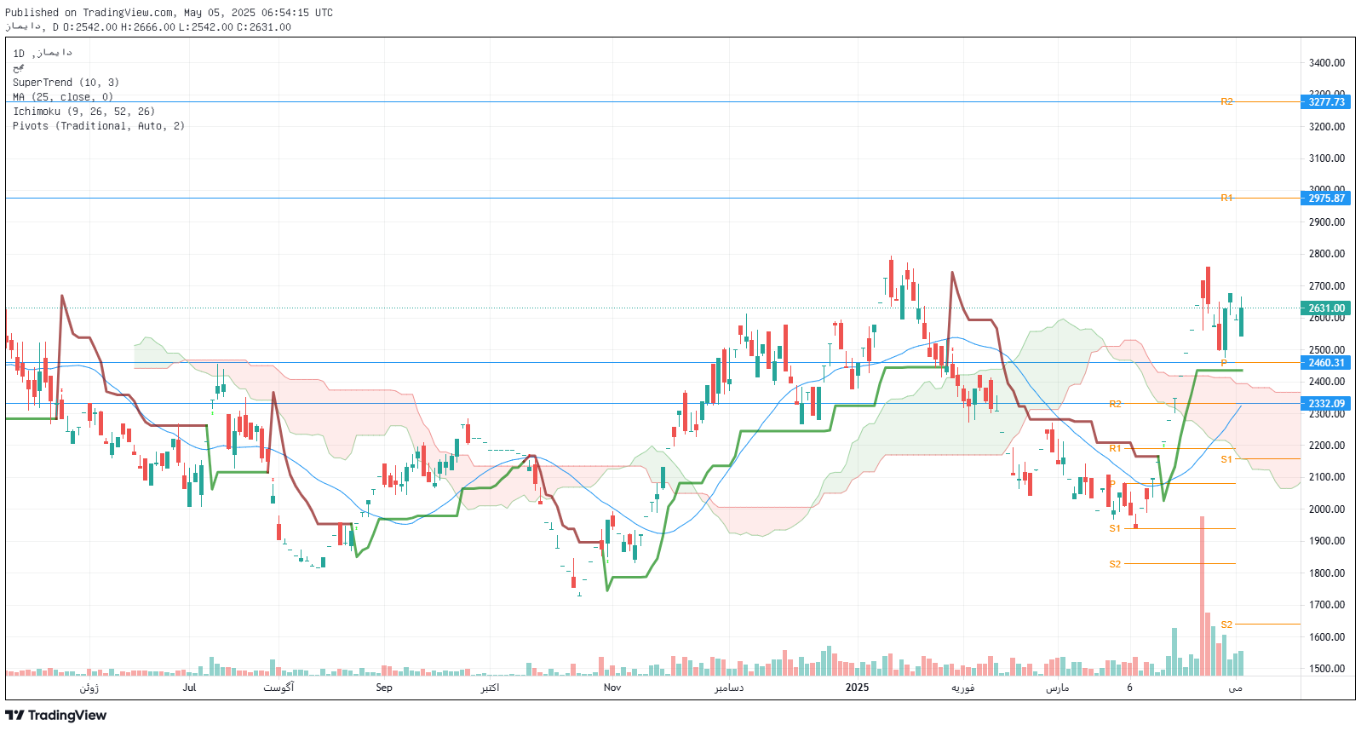Click the 1700.00 price axis tick
This screenshot has width=1361, height=731.
point(1327,605)
